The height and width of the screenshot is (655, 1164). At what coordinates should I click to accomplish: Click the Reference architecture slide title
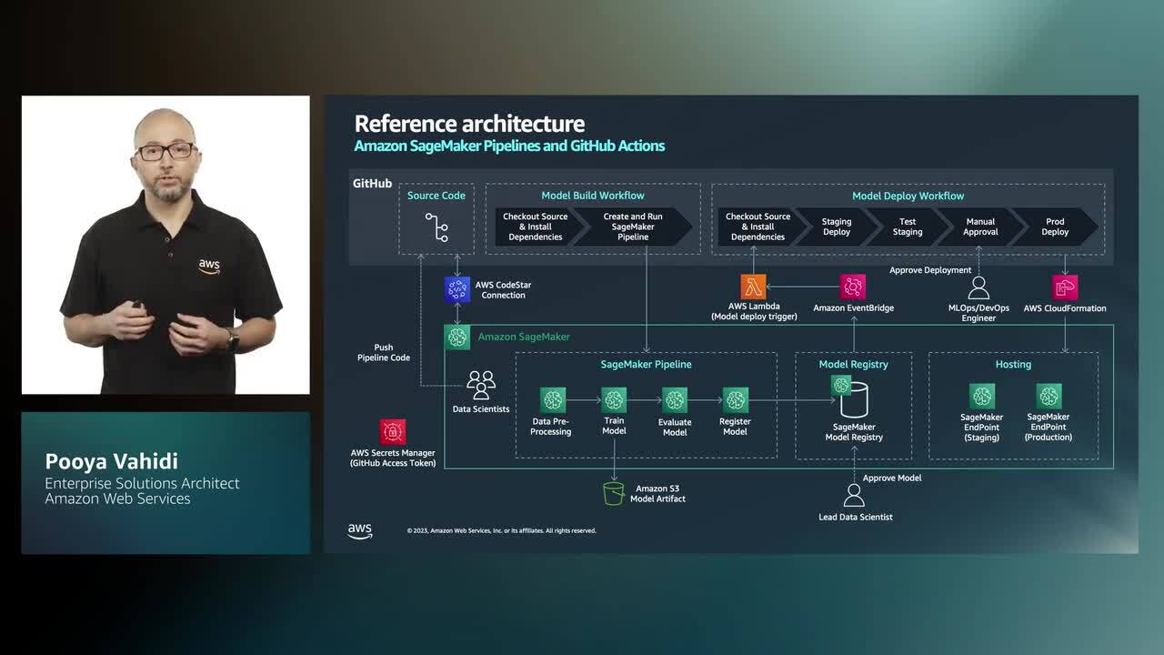[469, 124]
